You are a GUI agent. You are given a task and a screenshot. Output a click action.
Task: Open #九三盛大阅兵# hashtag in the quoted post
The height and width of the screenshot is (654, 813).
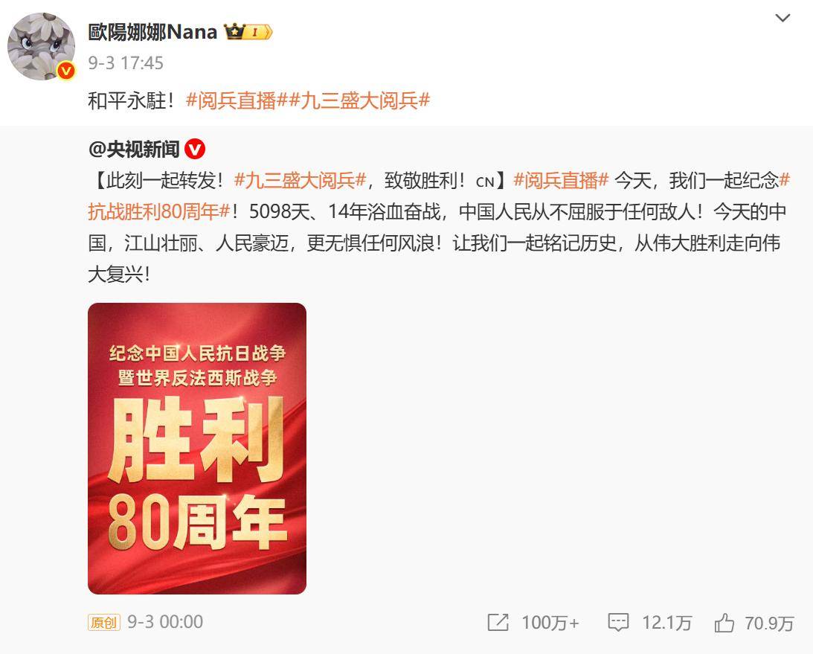tap(301, 181)
